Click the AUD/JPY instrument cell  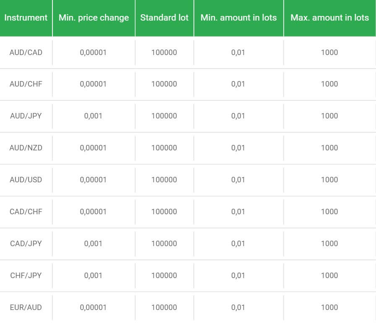click(26, 116)
